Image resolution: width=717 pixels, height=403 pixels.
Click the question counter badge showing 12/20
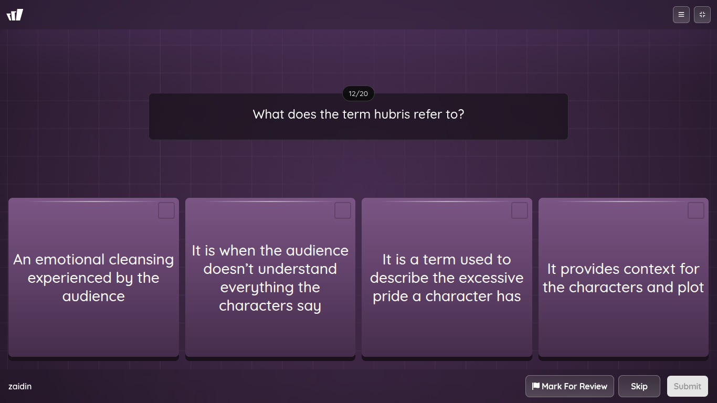coord(358,93)
